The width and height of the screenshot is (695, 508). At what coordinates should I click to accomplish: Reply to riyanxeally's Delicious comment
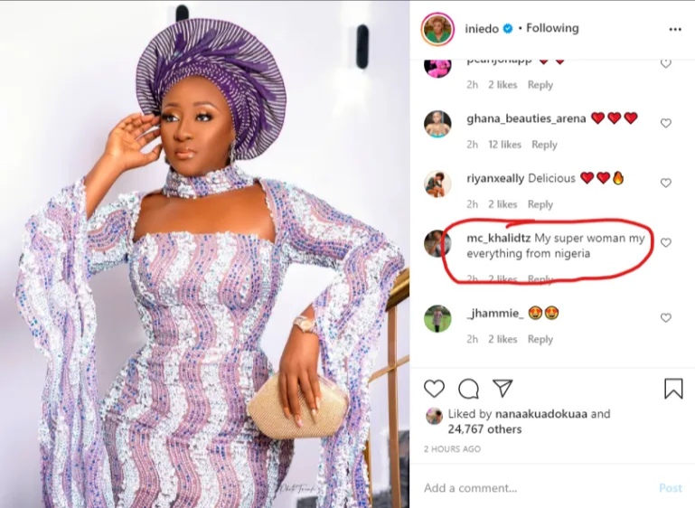540,204
